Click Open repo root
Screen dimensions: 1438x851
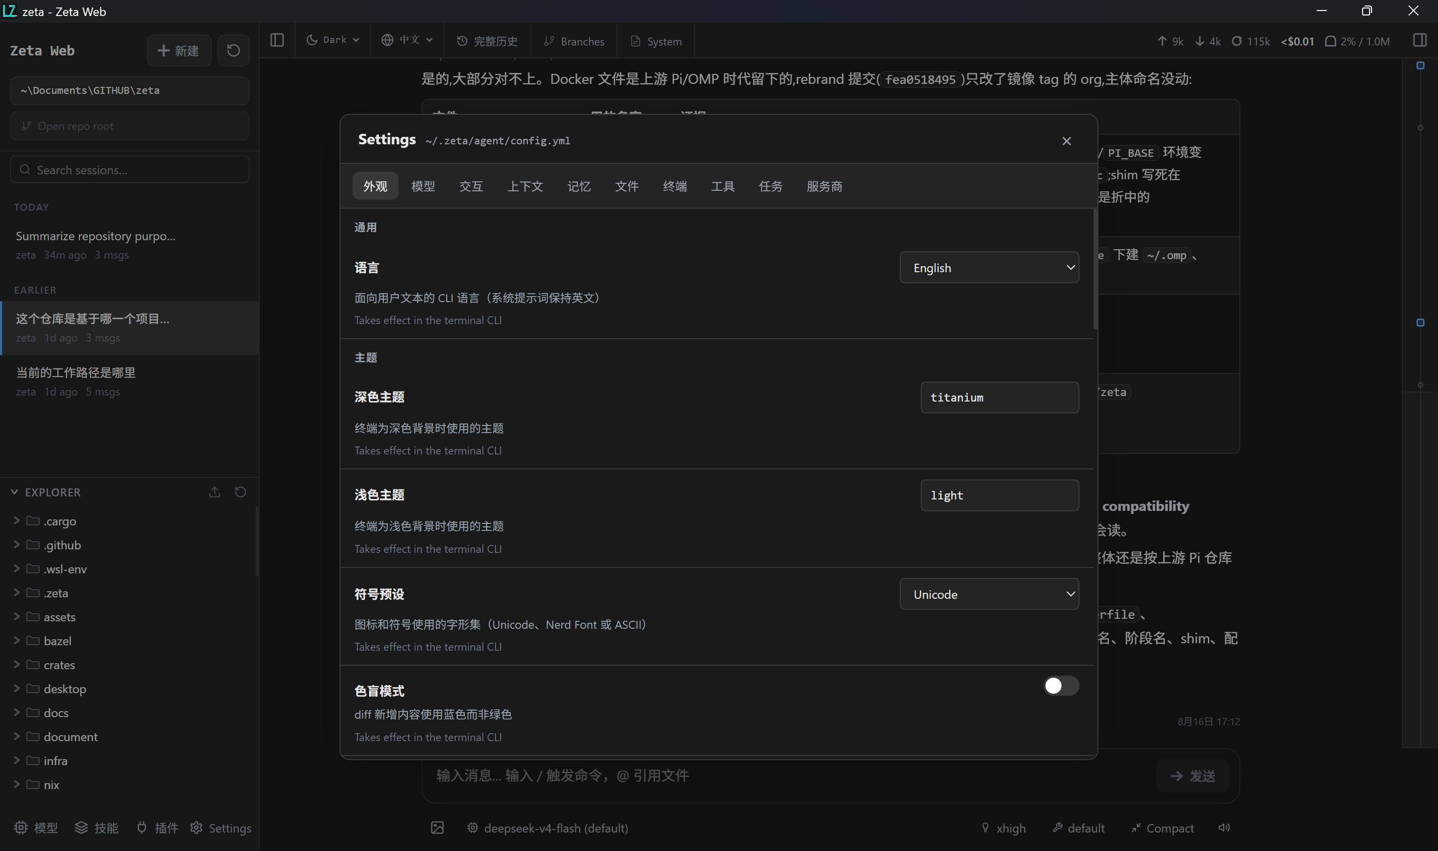(129, 125)
